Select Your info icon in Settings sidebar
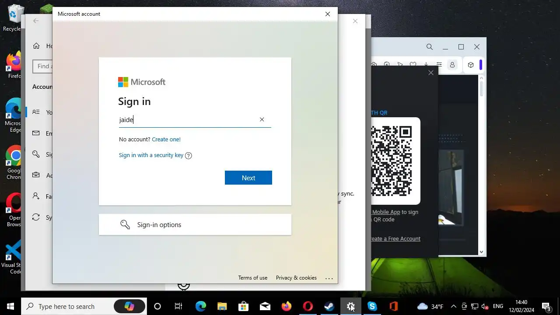This screenshot has height=315, width=560. pyautogui.click(x=36, y=112)
